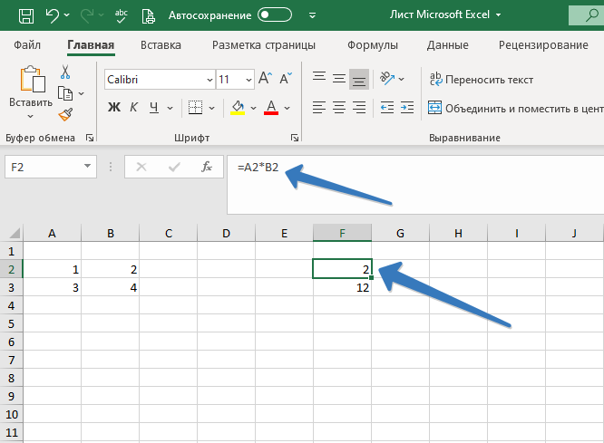604x443 pixels.
Task: Click into the formula bar =A2*B2
Action: (415, 185)
